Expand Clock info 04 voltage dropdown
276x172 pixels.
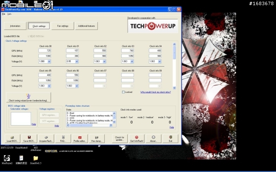160,61
